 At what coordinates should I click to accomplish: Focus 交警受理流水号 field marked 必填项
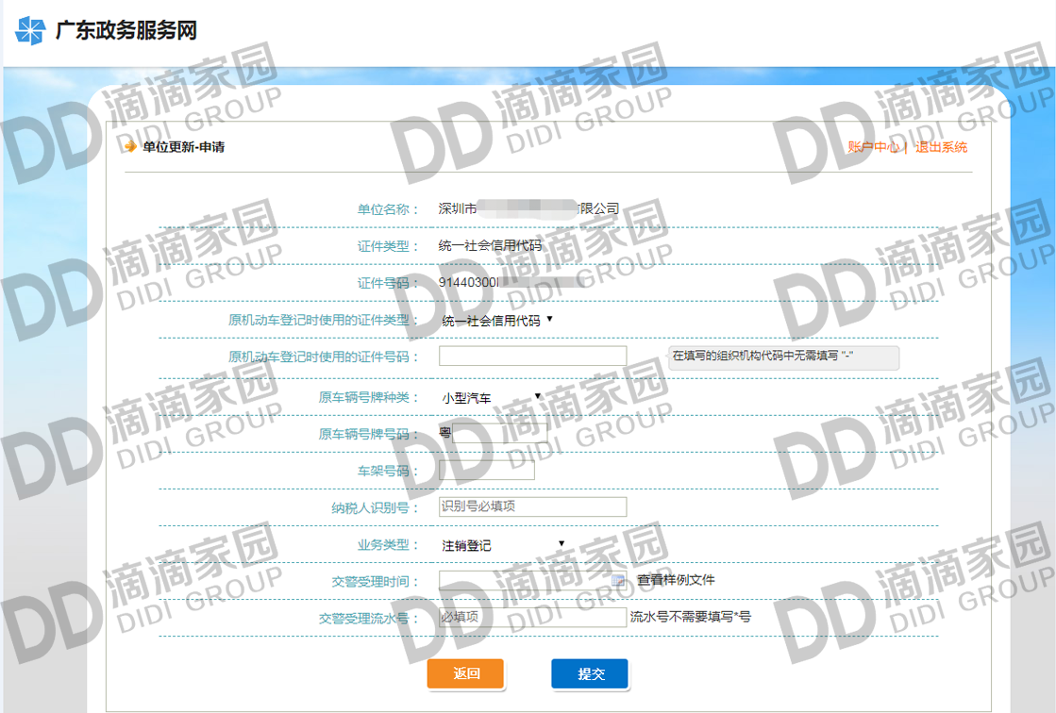(532, 617)
